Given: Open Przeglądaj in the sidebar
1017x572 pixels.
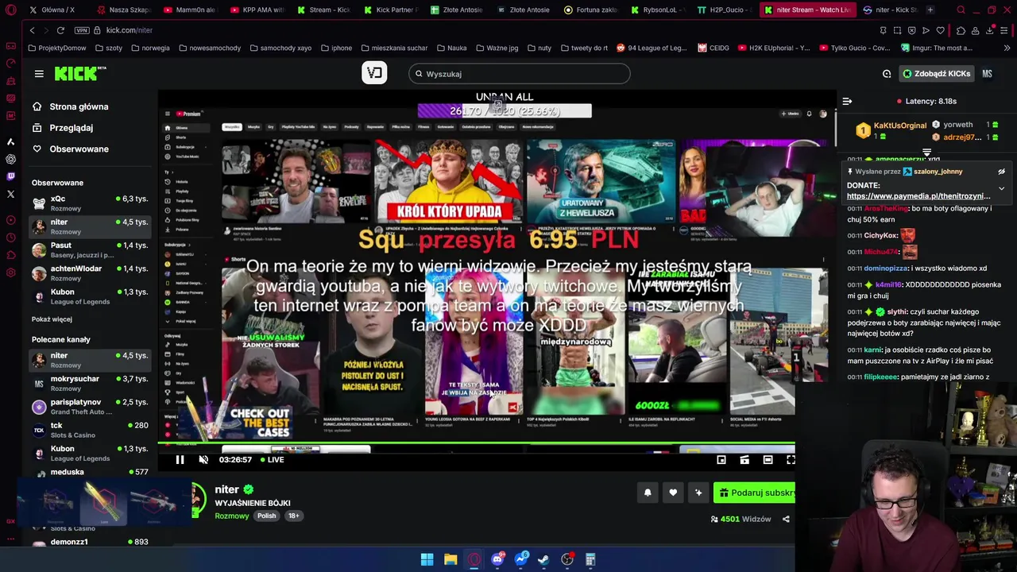Looking at the screenshot, I should [71, 128].
